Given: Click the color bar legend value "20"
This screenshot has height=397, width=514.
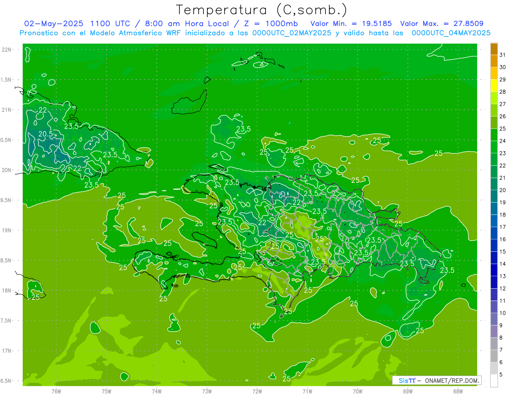Looking at the screenshot, I should pyautogui.click(x=503, y=190).
